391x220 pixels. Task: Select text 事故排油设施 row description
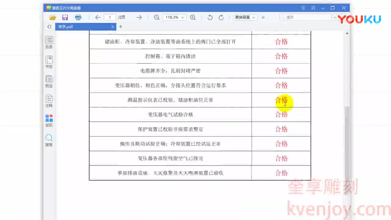pos(170,173)
